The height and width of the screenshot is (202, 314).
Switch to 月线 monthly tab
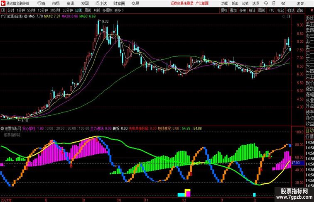coord(97,10)
